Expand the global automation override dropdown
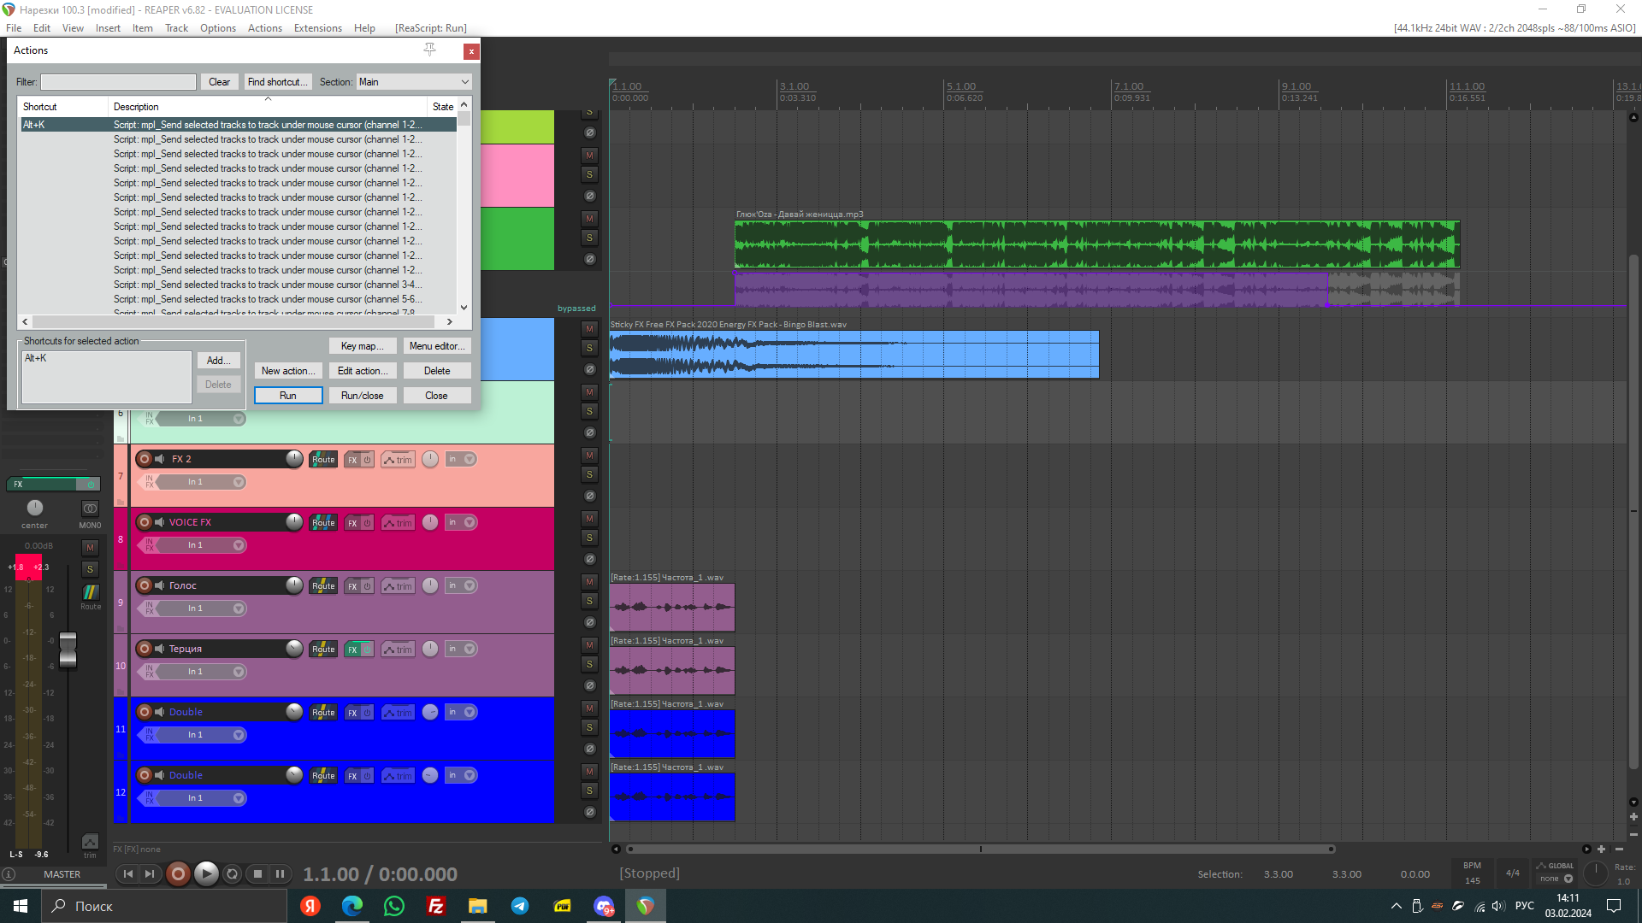The image size is (1642, 923). click(x=1568, y=879)
